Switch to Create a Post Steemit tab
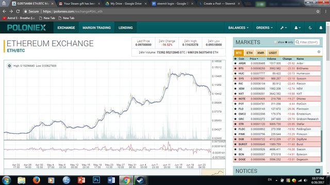Image resolution: width=330 pixels, height=185 pixels. (219, 4)
